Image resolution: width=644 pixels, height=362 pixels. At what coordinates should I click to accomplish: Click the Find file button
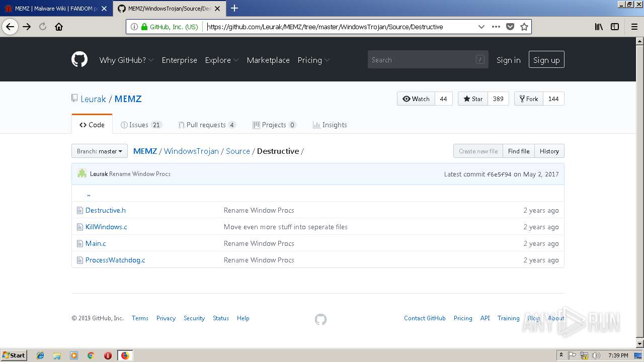click(519, 151)
